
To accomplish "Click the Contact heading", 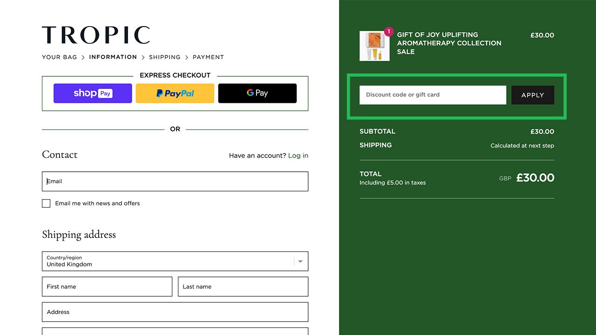I will (60, 154).
